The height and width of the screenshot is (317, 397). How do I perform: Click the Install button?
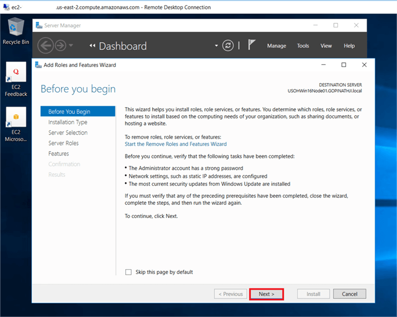coord(313,294)
